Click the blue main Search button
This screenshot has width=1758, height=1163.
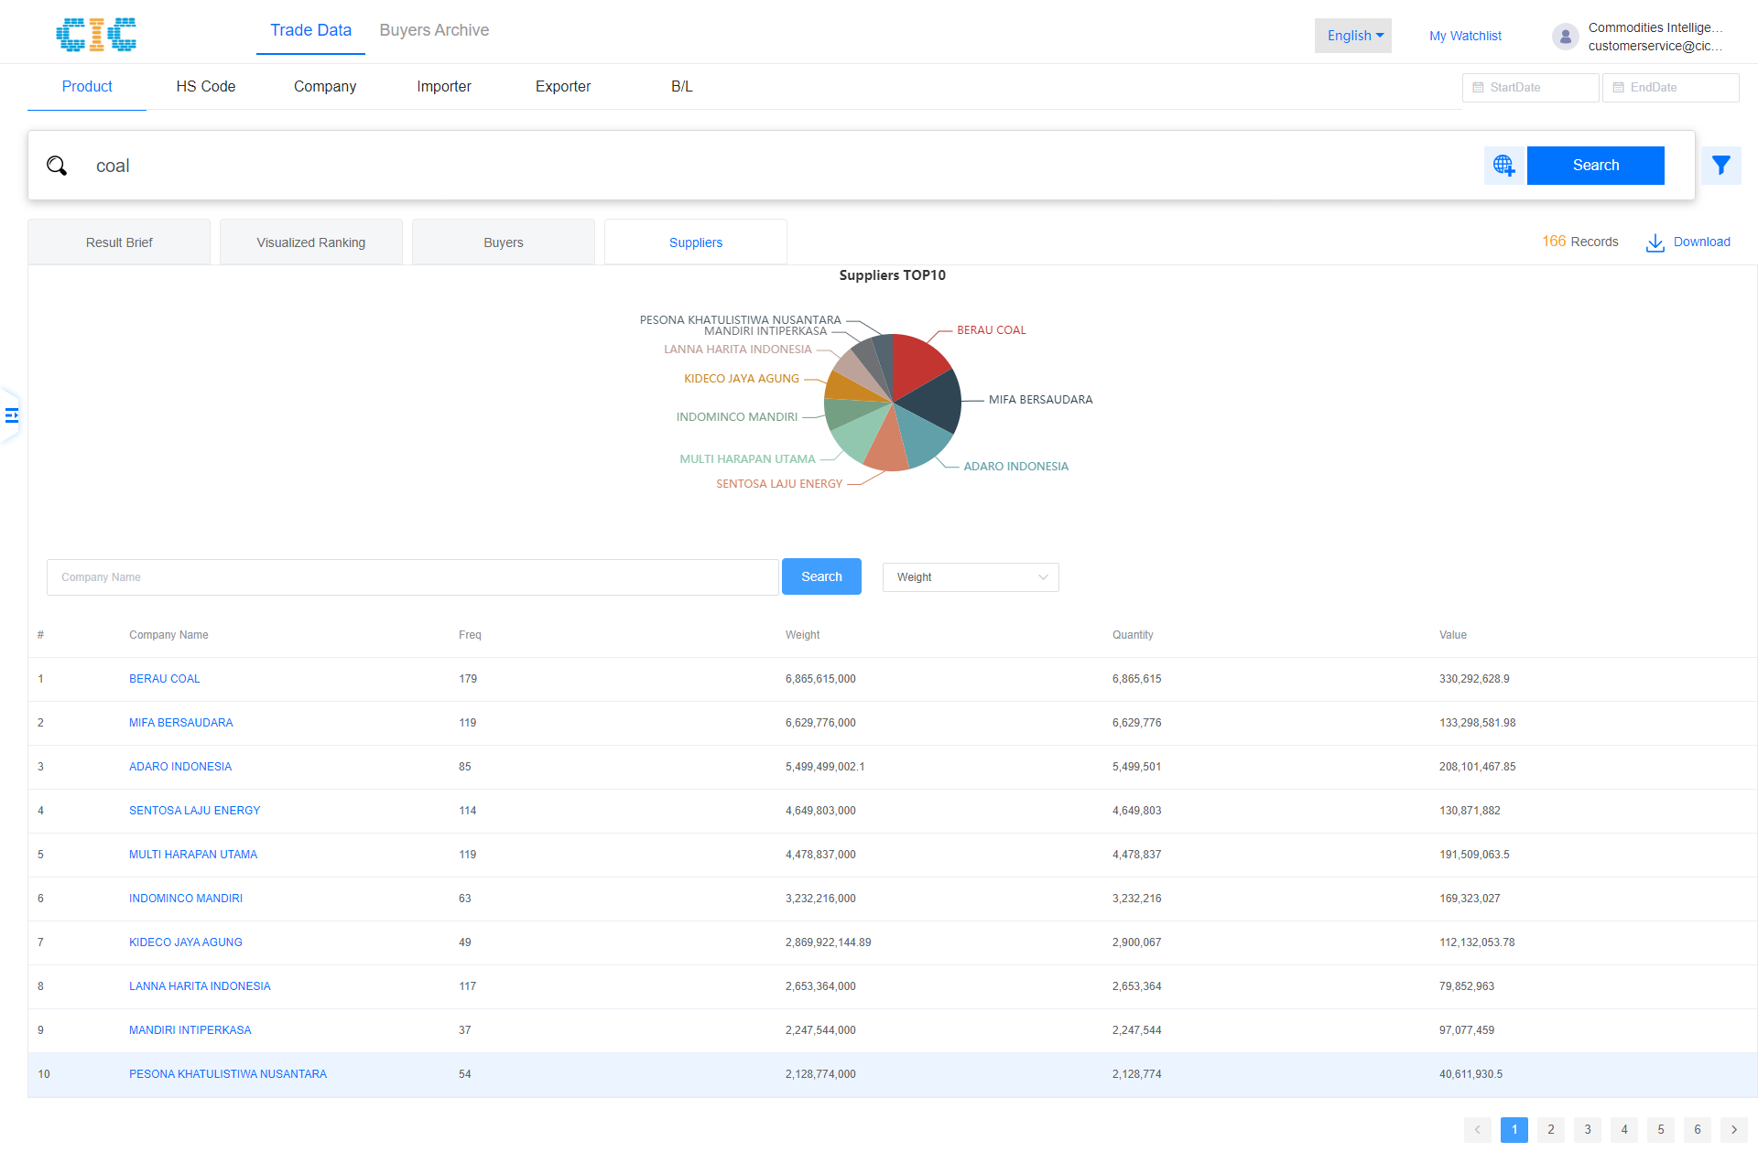pyautogui.click(x=1595, y=166)
